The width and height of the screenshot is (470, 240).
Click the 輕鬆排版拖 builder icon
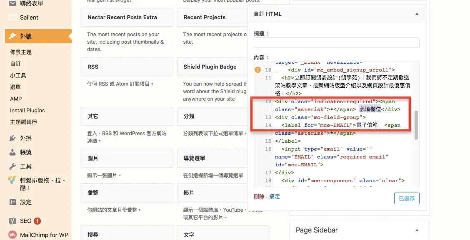[12, 180]
